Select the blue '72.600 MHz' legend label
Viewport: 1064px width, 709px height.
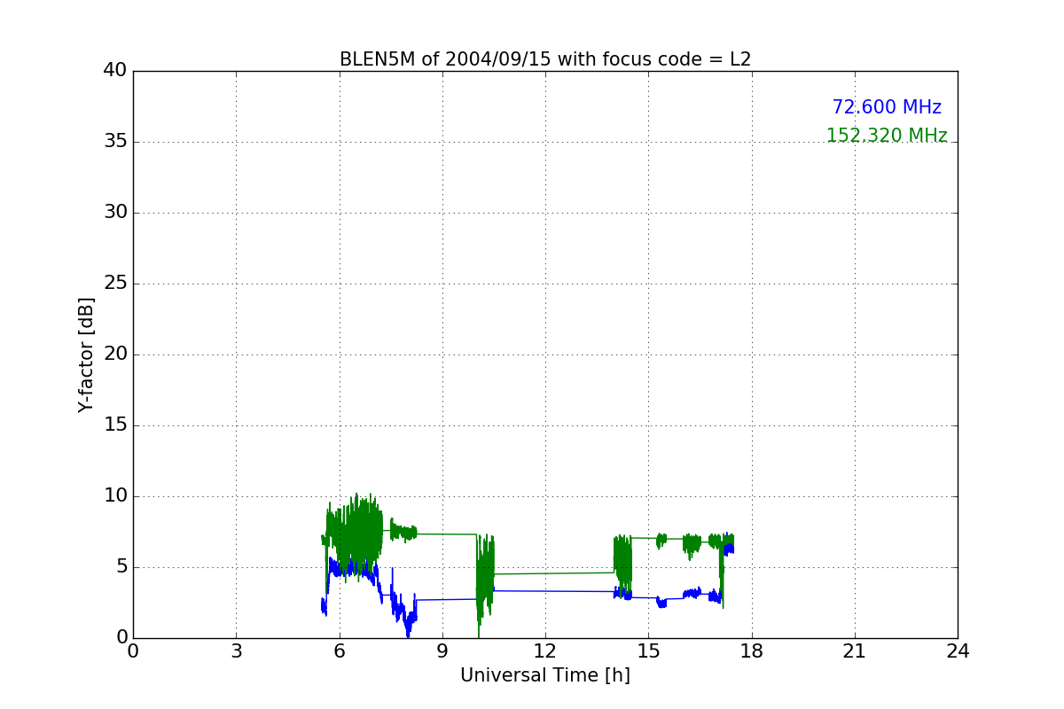[x=887, y=107]
